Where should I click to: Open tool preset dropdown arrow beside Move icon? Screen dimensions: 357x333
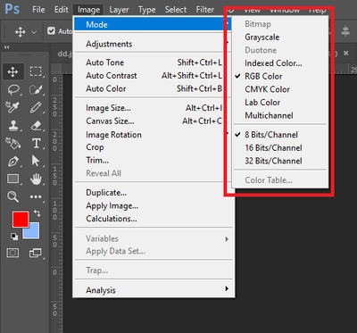34,32
